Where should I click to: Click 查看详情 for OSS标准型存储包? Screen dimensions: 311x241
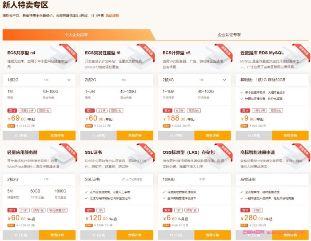(x=213, y=235)
